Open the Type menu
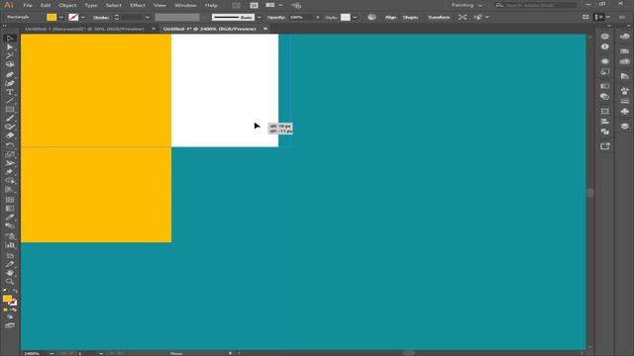The image size is (634, 356). point(90,5)
